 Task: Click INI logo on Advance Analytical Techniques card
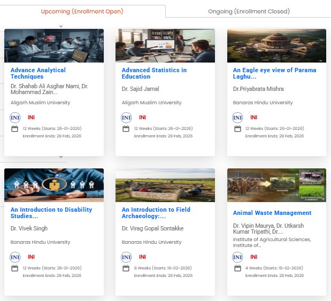tap(15, 118)
